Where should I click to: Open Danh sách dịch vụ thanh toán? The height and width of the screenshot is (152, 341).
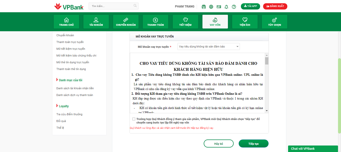point(75,95)
